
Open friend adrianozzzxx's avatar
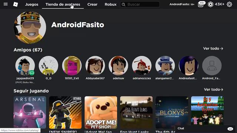(x=141, y=66)
